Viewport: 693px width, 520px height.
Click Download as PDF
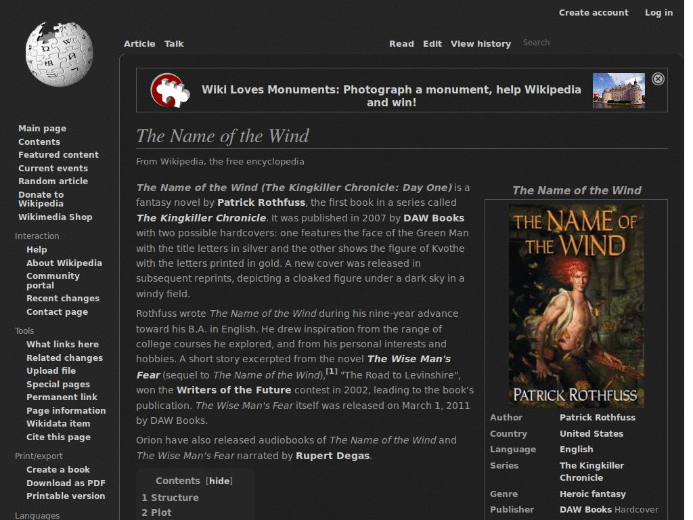[66, 483]
